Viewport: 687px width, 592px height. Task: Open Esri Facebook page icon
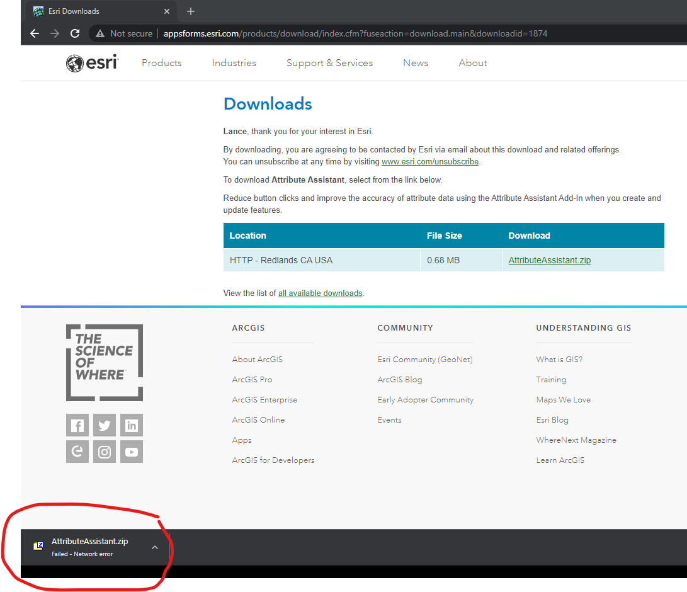tap(77, 425)
